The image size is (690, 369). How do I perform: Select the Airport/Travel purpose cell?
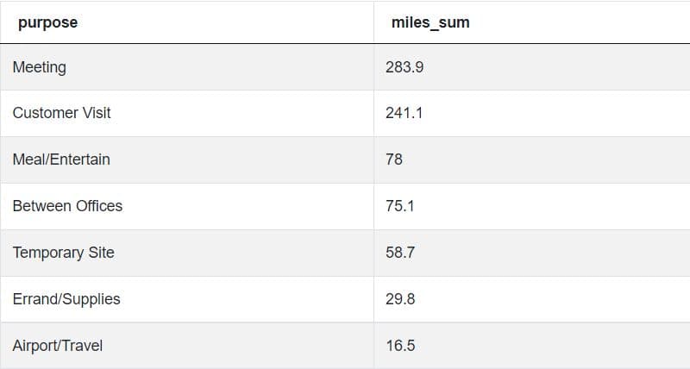tap(58, 346)
